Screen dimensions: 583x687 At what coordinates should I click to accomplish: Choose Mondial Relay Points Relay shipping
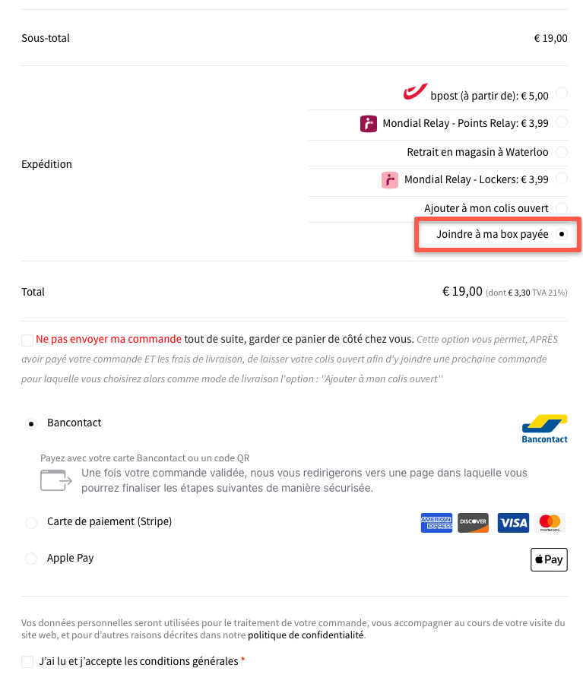pos(562,122)
